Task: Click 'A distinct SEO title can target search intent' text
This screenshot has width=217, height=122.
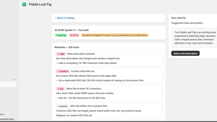Action: click(x=99, y=111)
